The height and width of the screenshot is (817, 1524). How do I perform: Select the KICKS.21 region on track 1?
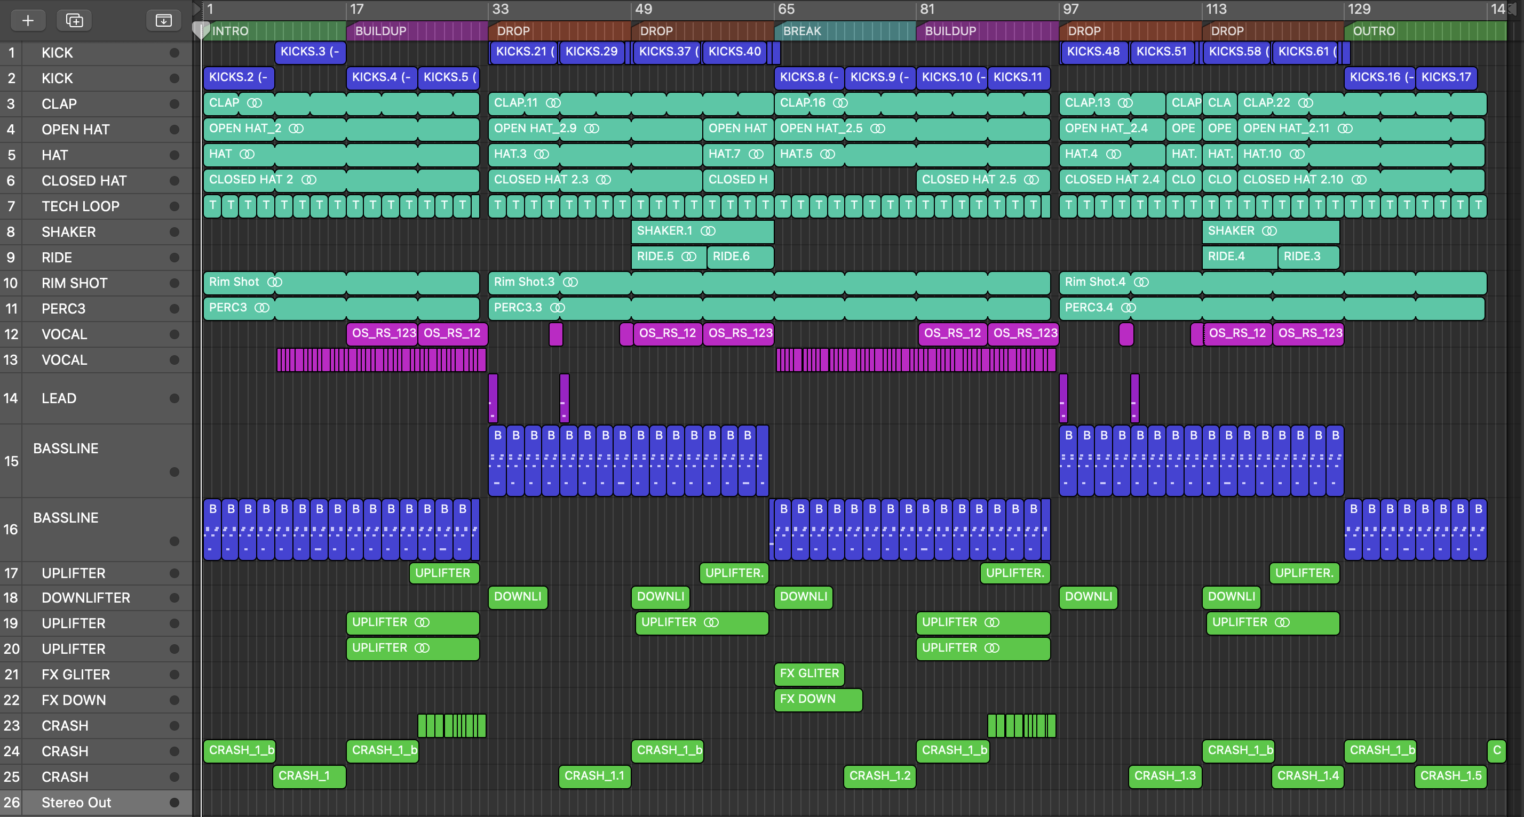522,52
